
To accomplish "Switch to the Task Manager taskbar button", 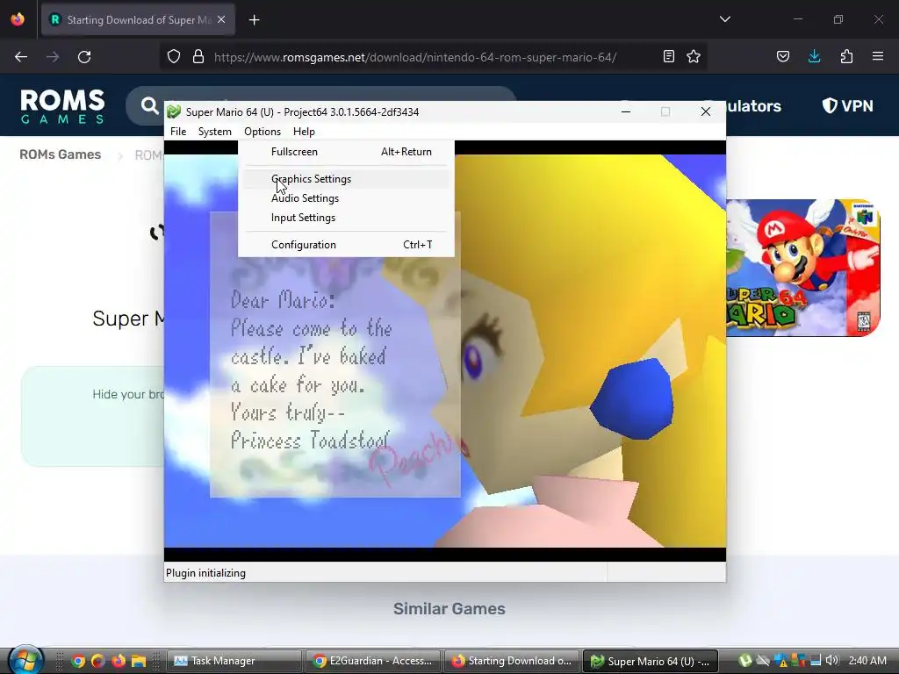I will click(x=234, y=661).
